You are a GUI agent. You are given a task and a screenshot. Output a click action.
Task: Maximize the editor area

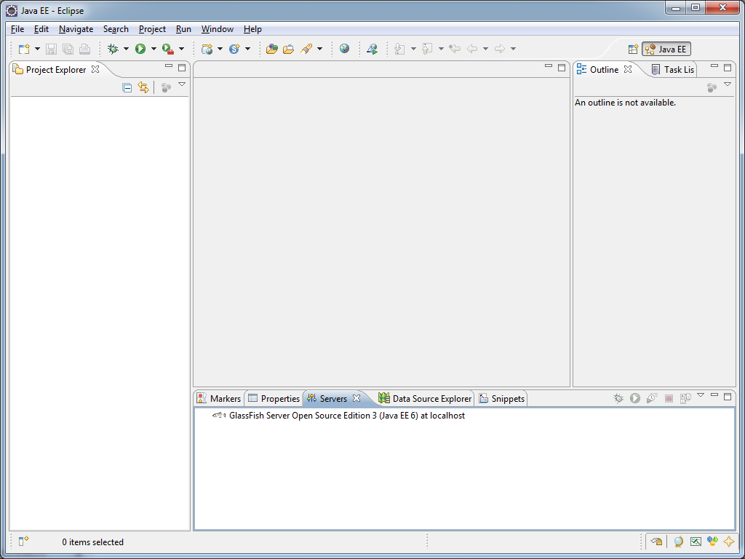pos(562,68)
